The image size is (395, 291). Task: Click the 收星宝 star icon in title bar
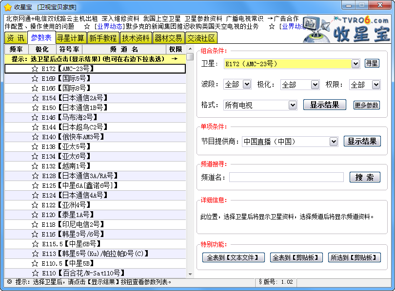point(8,7)
